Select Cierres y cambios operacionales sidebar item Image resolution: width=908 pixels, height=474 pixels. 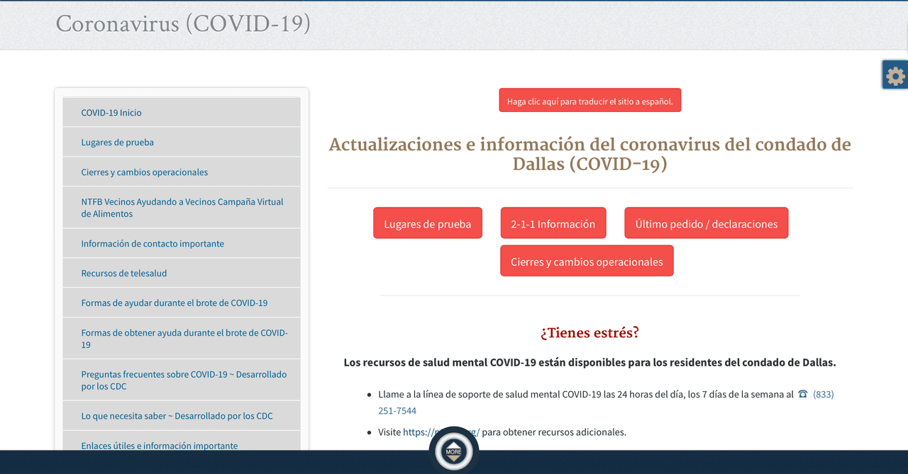pyautogui.click(x=144, y=172)
